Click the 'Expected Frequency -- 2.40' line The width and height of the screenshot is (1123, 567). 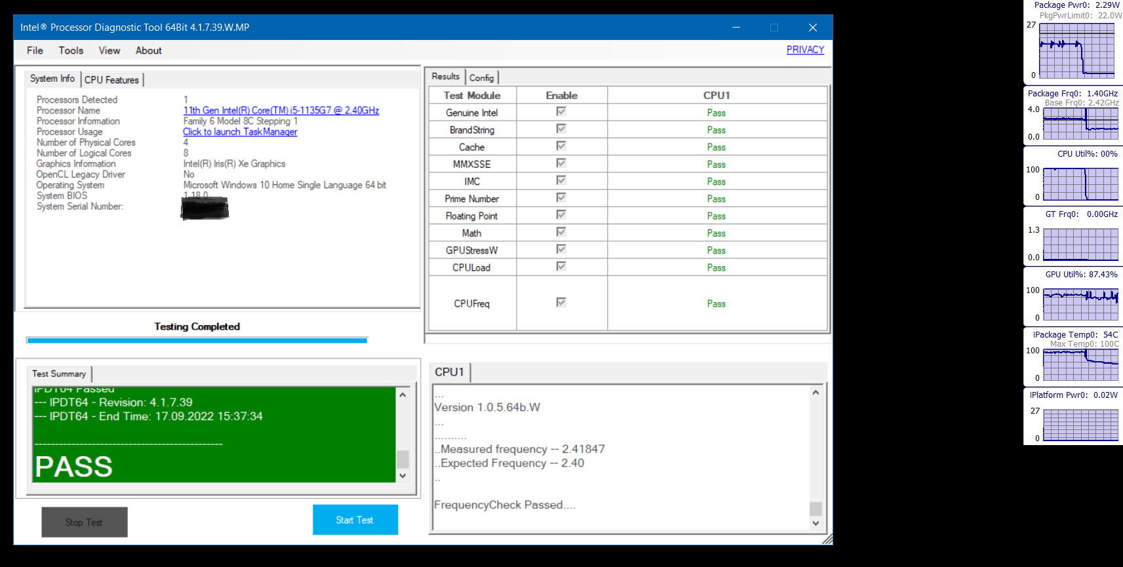509,463
